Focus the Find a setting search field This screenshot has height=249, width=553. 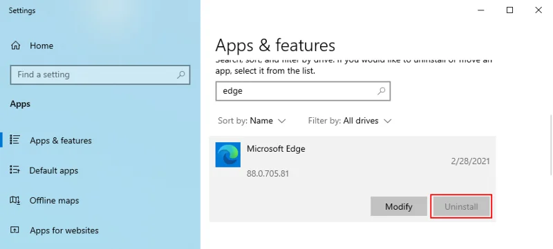pyautogui.click(x=100, y=74)
